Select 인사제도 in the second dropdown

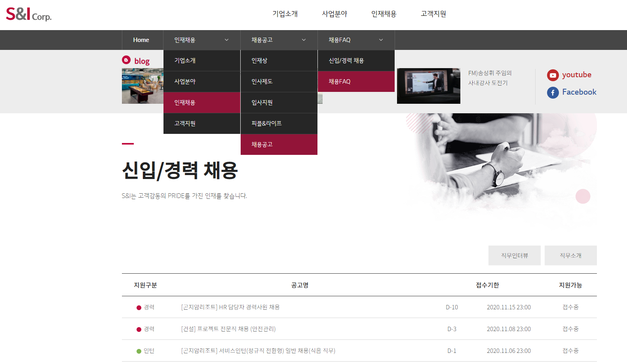pos(279,82)
